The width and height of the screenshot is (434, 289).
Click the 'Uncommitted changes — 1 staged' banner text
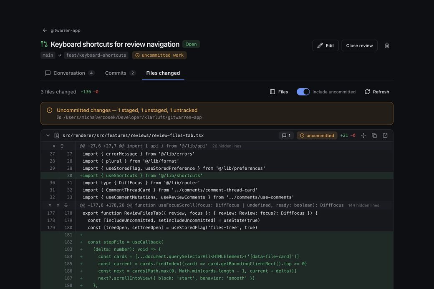coord(127,111)
